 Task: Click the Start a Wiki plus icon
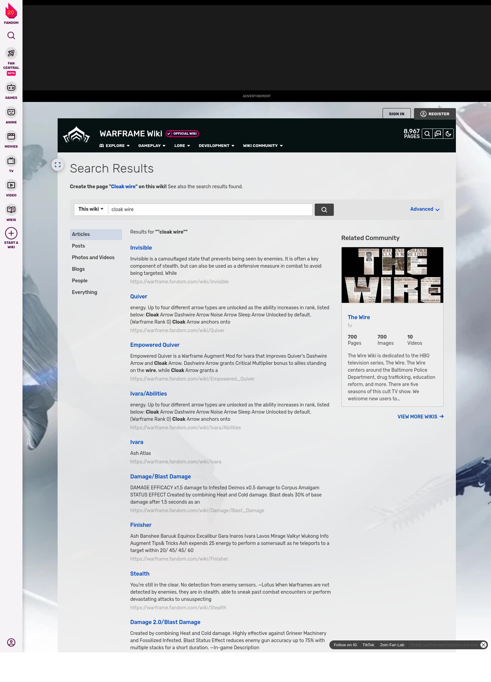(11, 233)
